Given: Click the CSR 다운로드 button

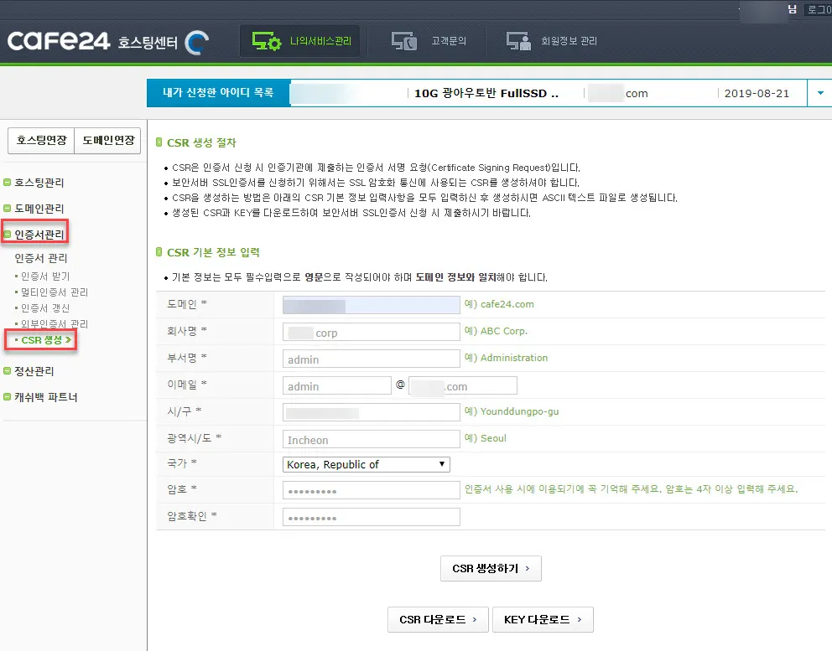Looking at the screenshot, I should [x=437, y=619].
